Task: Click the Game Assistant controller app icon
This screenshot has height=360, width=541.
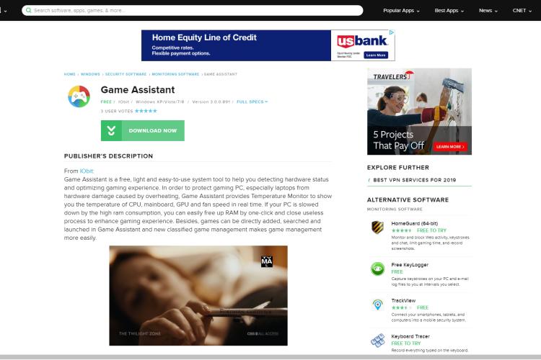Action: [79, 96]
